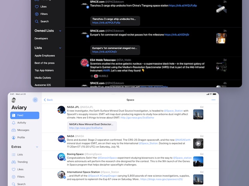The width and height of the screenshot is (249, 186).
Task: Click the Trending binoculars icon in light sidebar
Action: (x=14, y=162)
